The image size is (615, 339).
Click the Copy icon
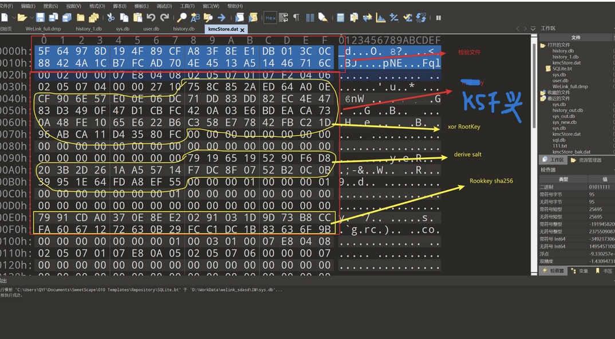click(124, 17)
